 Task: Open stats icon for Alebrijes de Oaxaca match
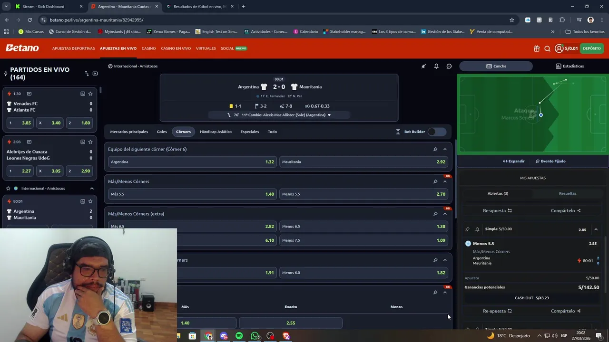(x=82, y=142)
